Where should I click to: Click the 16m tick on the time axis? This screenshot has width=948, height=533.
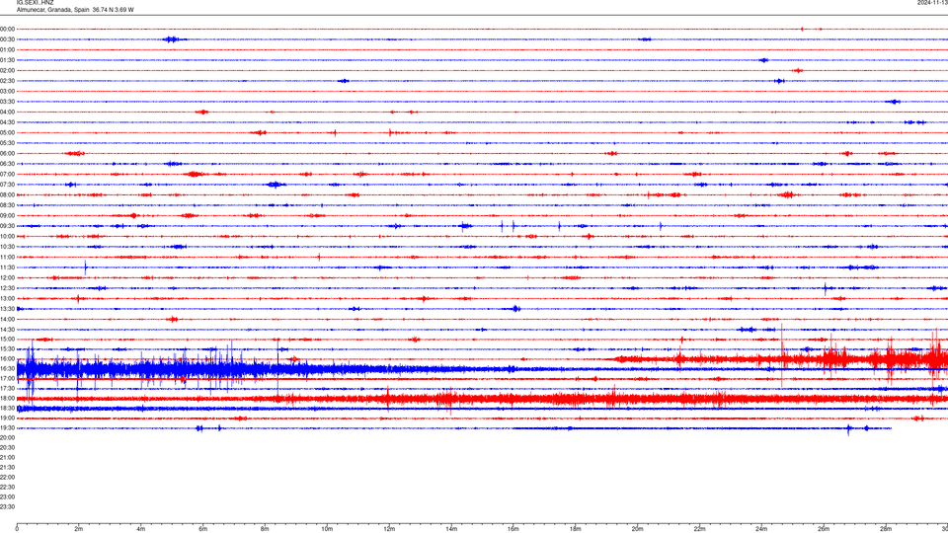point(513,529)
